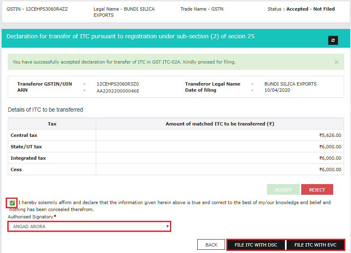Click the Central tax amount ₹5,626.00
351x253 pixels.
pyautogui.click(x=330, y=135)
